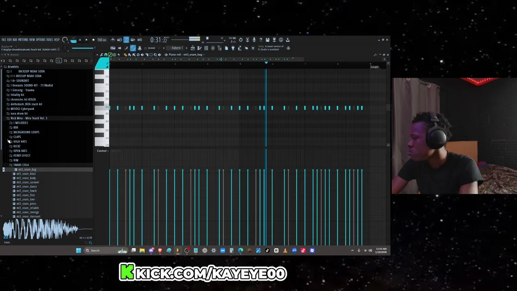Click the 0:31:22 song time display

[158, 40]
